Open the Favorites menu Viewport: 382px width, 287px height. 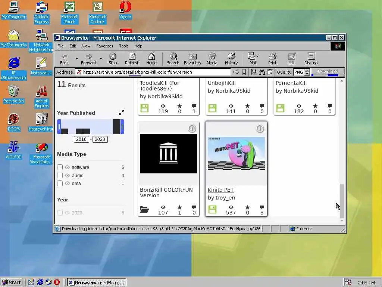coord(104,46)
